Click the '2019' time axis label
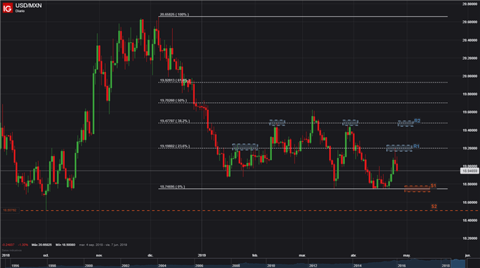 [x=202, y=255]
